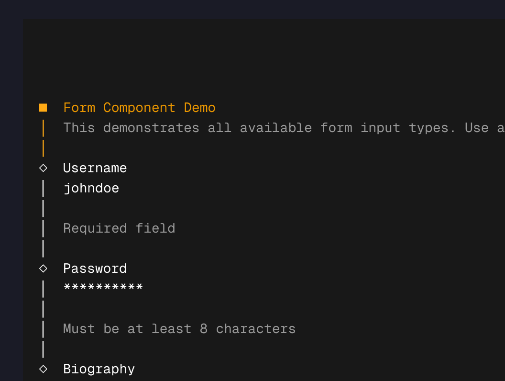Toggle focus on the Password label
Image resolution: width=505 pixels, height=381 pixels.
95,268
